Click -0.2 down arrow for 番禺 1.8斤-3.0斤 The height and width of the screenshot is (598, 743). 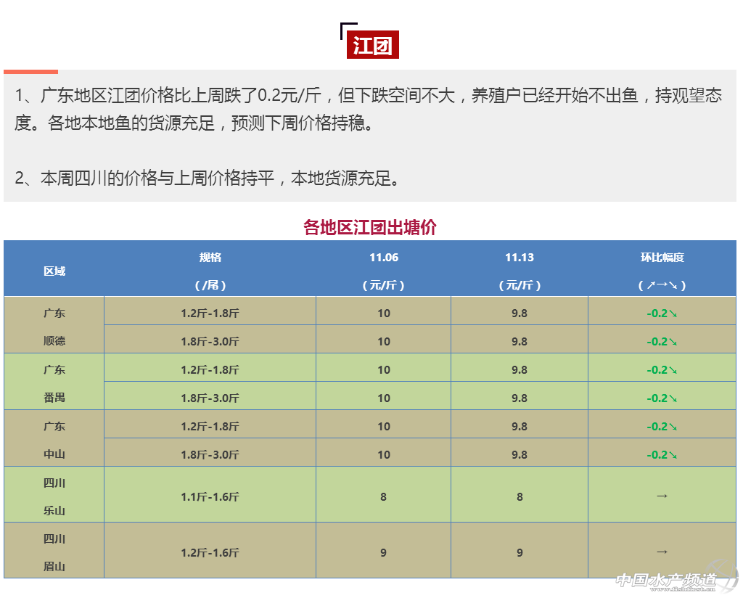click(x=662, y=398)
